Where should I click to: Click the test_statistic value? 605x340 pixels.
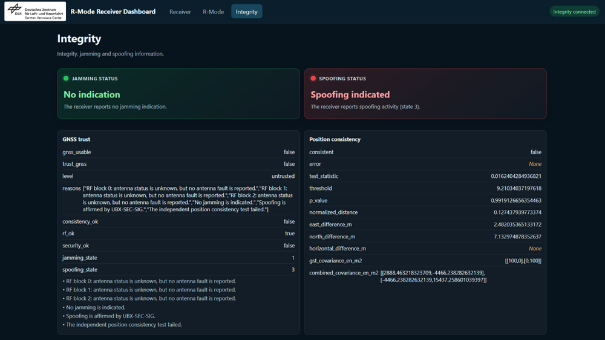pyautogui.click(x=516, y=176)
